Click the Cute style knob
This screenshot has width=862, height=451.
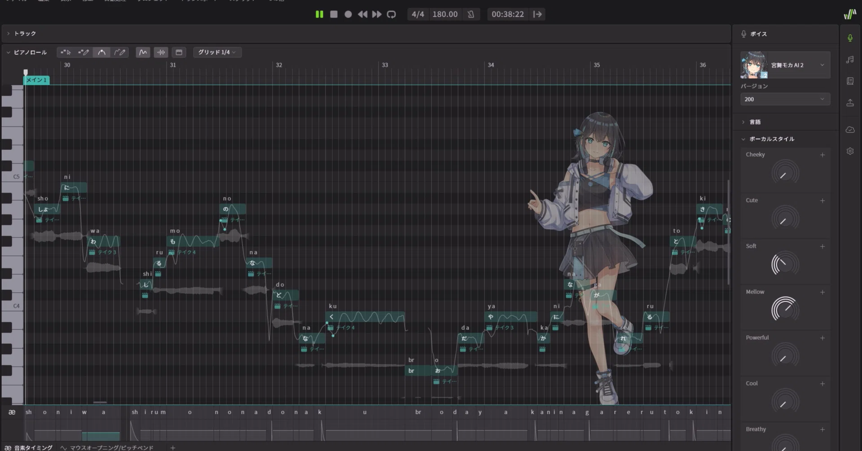click(785, 219)
